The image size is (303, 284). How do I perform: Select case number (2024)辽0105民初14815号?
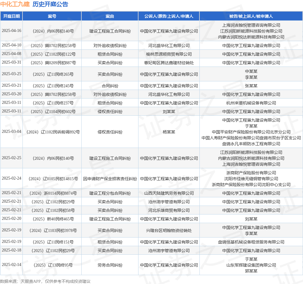pos(53,179)
